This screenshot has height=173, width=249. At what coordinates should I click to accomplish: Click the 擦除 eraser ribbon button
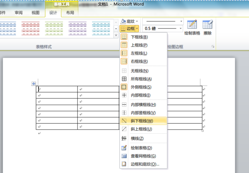[207, 27]
